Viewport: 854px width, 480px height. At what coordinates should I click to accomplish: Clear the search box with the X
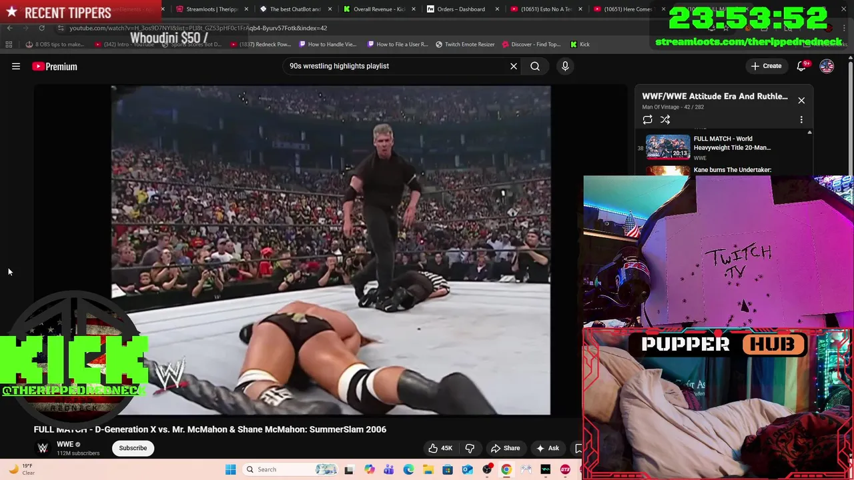[x=514, y=66]
